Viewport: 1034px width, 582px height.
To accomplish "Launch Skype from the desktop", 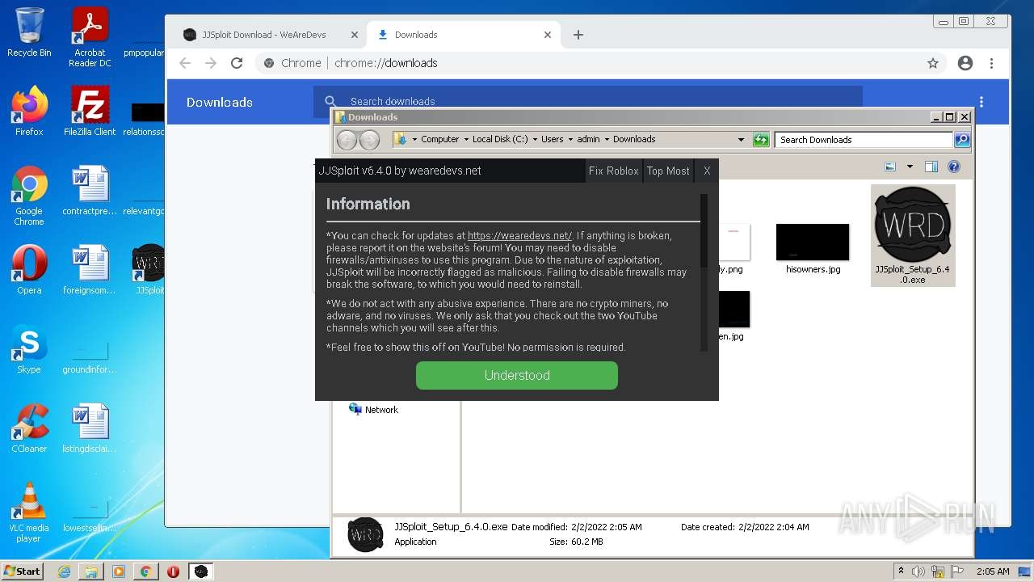I will 29,344.
